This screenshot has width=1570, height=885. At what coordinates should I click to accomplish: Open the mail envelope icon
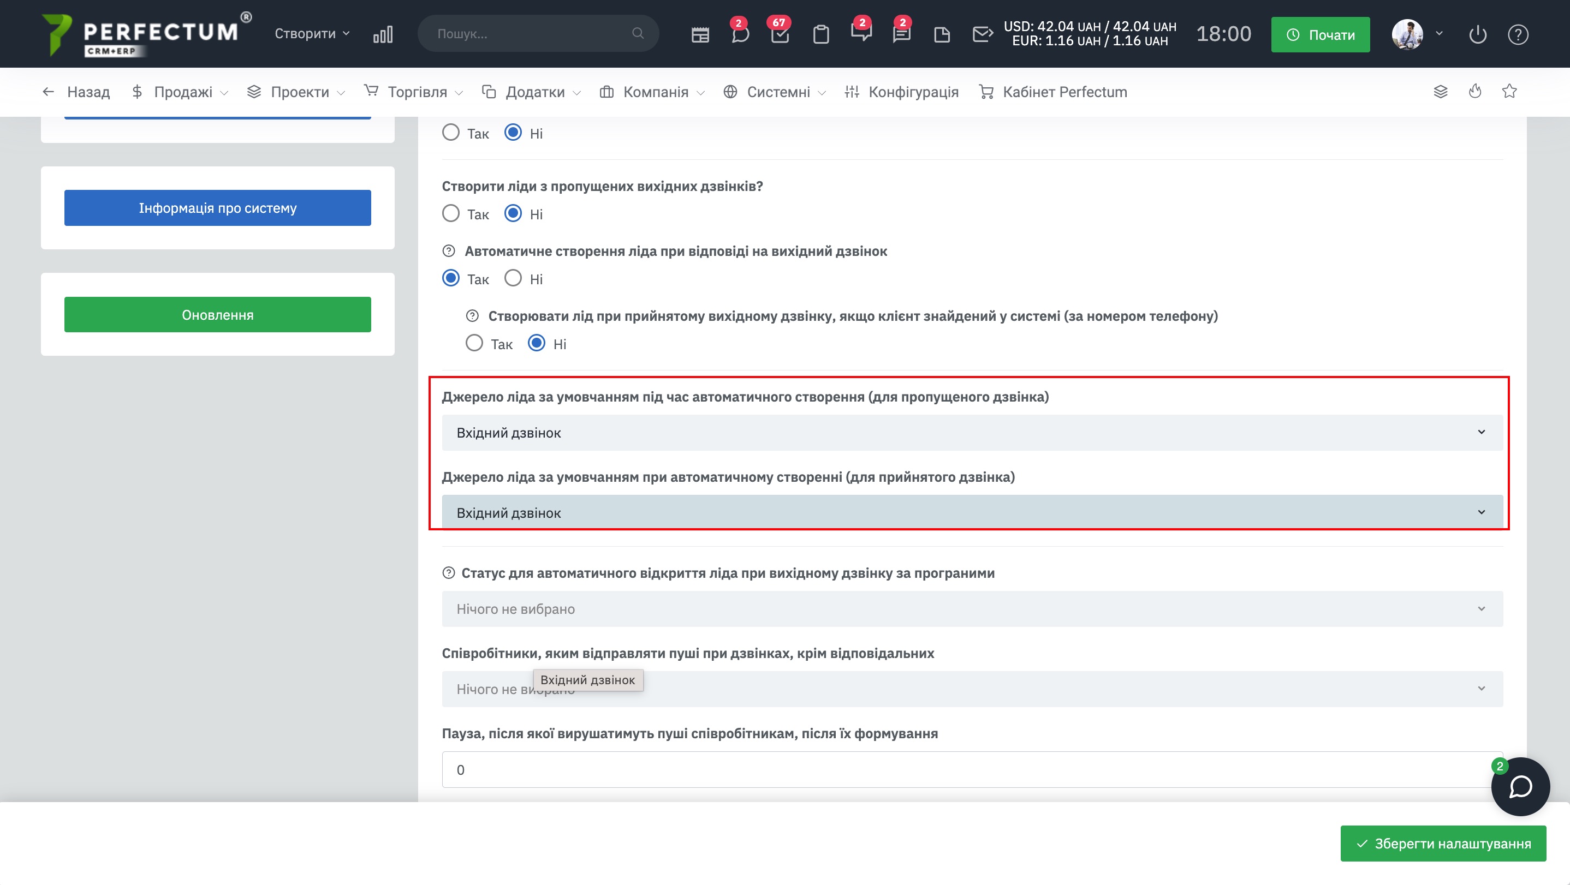click(x=982, y=34)
